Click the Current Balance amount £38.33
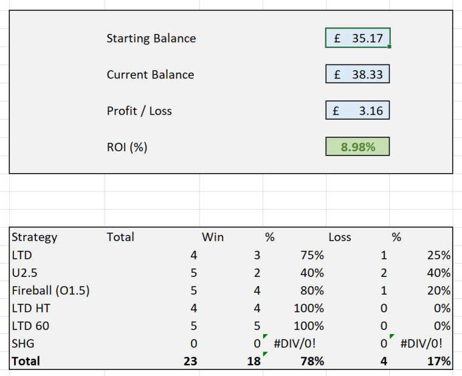 pyautogui.click(x=357, y=75)
